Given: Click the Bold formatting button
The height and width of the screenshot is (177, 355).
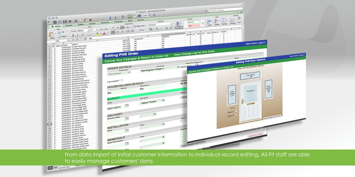Looking at the screenshot, I should pyautogui.click(x=73, y=35).
